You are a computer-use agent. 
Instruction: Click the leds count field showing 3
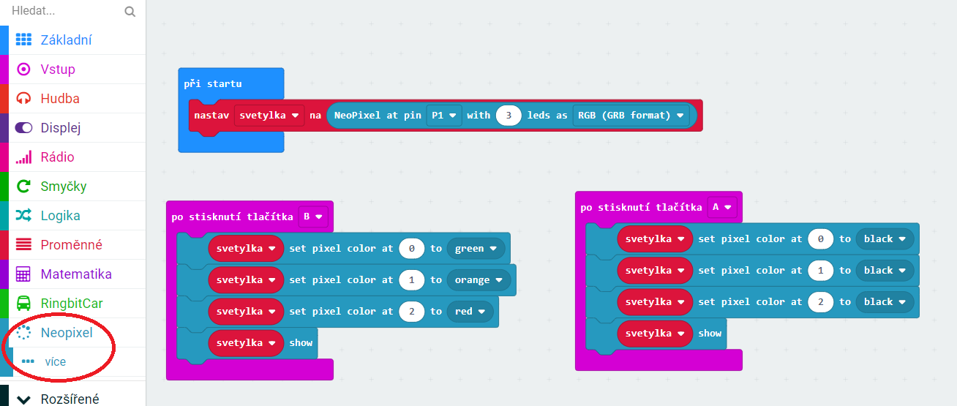point(508,116)
